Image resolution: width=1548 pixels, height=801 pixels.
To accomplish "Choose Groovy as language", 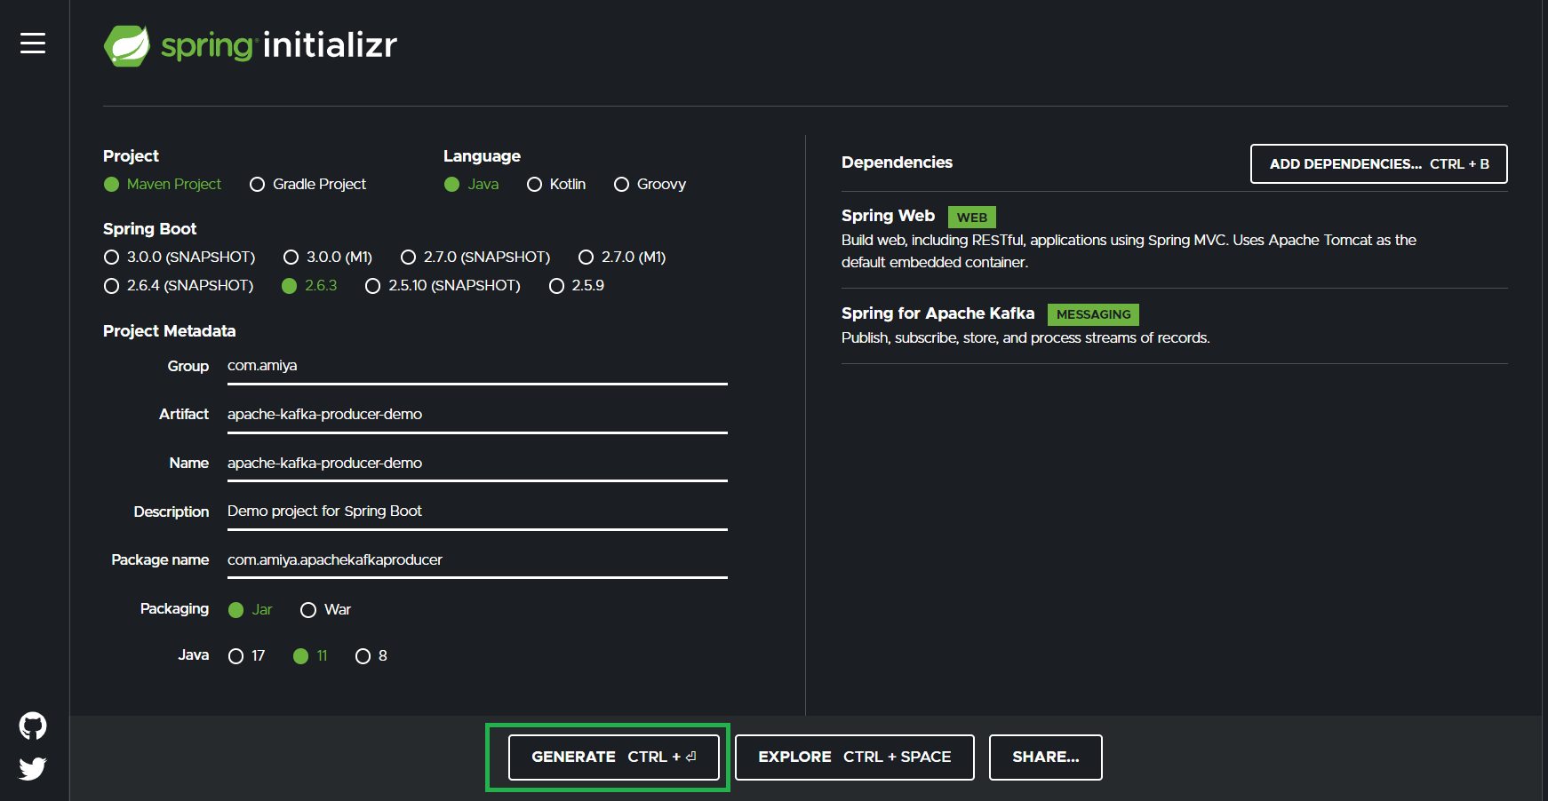I will (x=650, y=184).
